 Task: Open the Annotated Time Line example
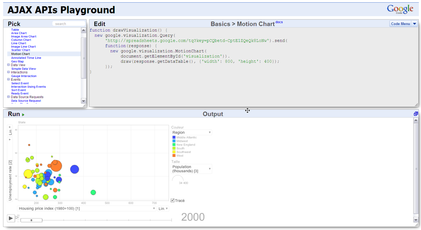click(x=26, y=57)
